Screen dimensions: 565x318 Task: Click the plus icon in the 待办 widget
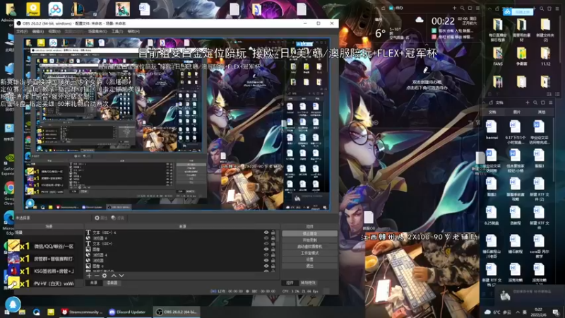pos(454,8)
